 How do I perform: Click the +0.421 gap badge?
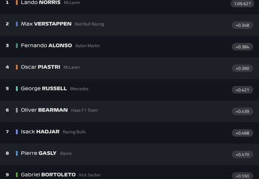(242, 90)
